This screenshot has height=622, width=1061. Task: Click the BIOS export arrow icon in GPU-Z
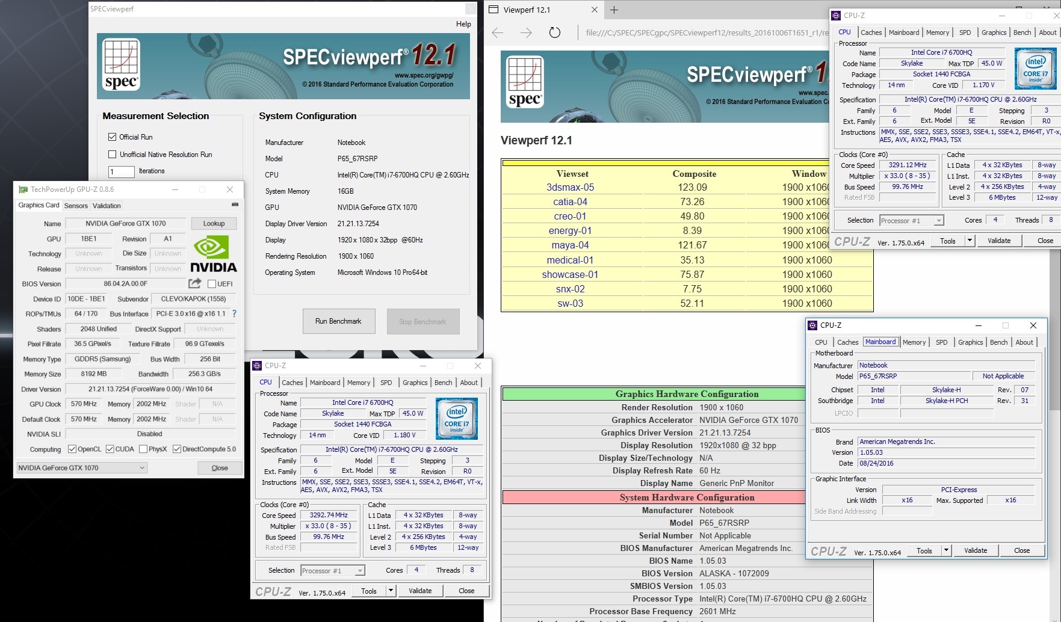(x=194, y=283)
